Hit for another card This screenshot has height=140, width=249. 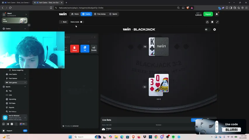85,49
